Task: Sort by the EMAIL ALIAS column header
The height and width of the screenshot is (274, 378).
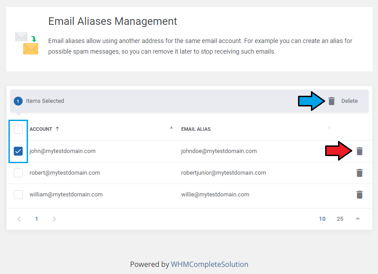Action: [196, 129]
